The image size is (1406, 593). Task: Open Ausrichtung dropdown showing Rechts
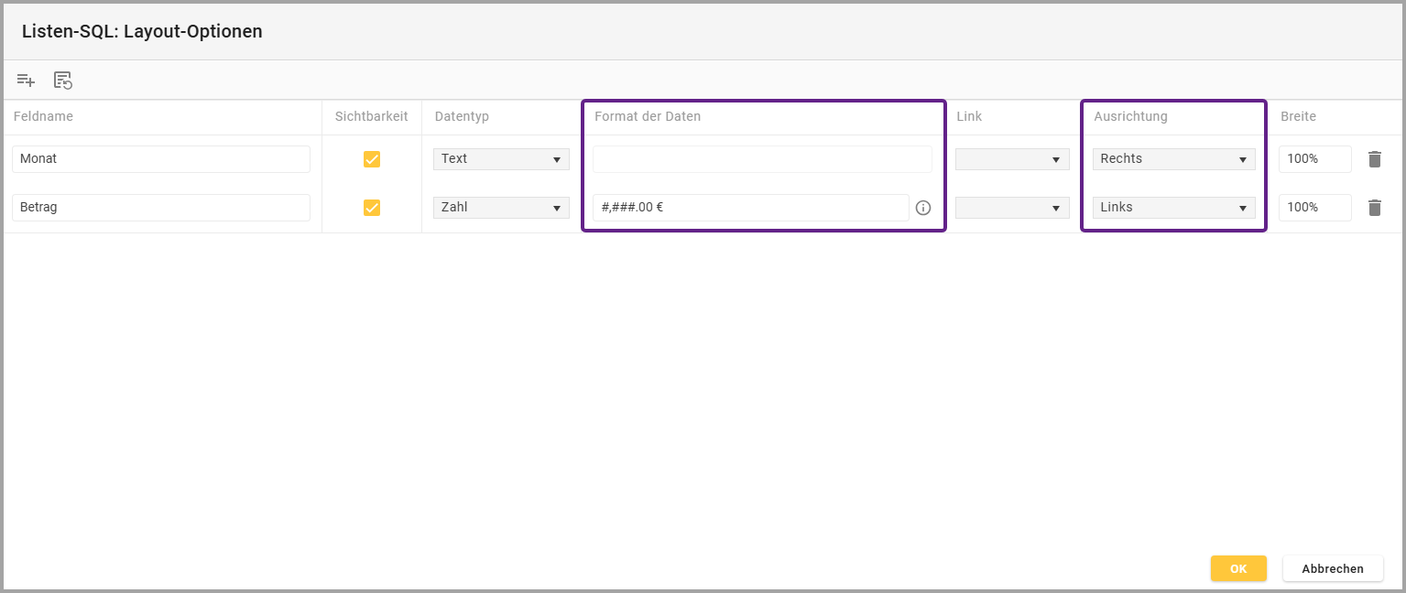coord(1173,159)
